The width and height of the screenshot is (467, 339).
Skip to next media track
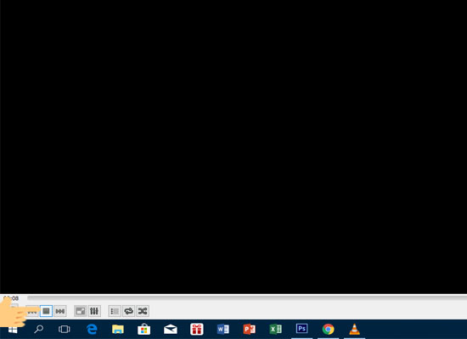[x=60, y=311]
